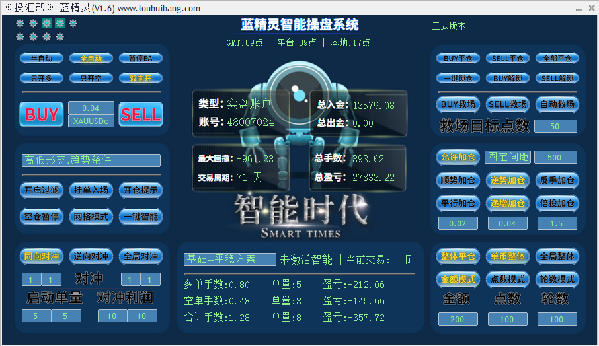This screenshot has width=599, height=346.
Task: Open the 高低形态.趋势条件 strategy selector
Action: (91, 160)
